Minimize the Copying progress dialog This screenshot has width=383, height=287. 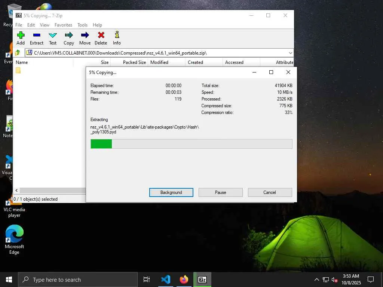coord(254,72)
